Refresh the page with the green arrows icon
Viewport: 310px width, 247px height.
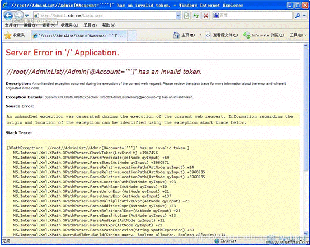tap(196, 16)
